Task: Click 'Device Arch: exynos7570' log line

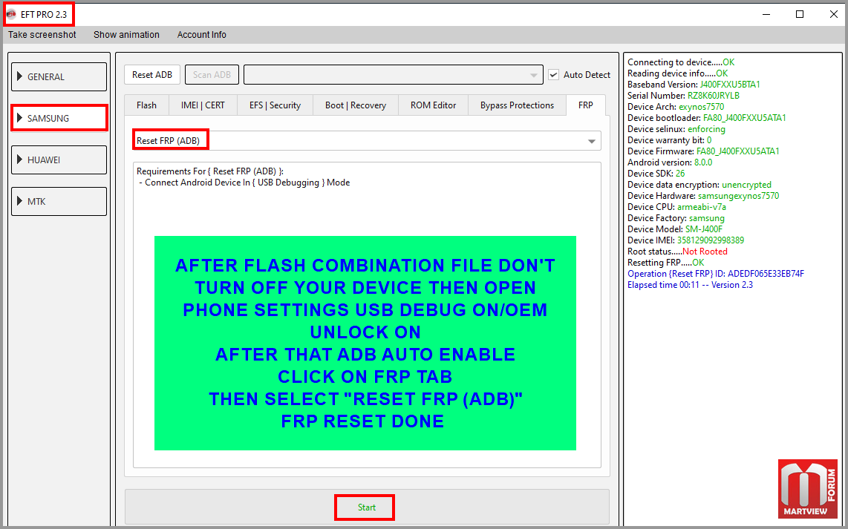Action: pyautogui.click(x=676, y=106)
